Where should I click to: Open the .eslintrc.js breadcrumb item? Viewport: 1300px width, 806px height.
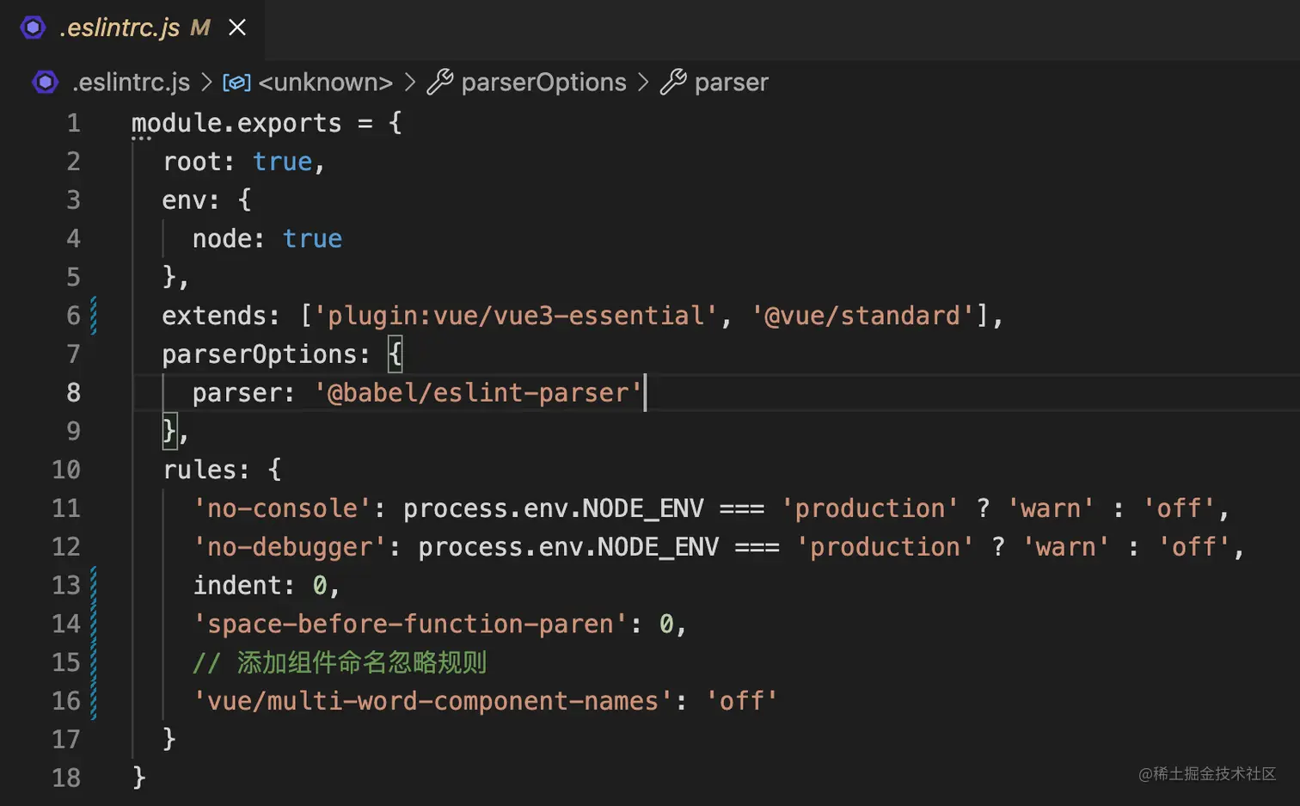click(131, 83)
